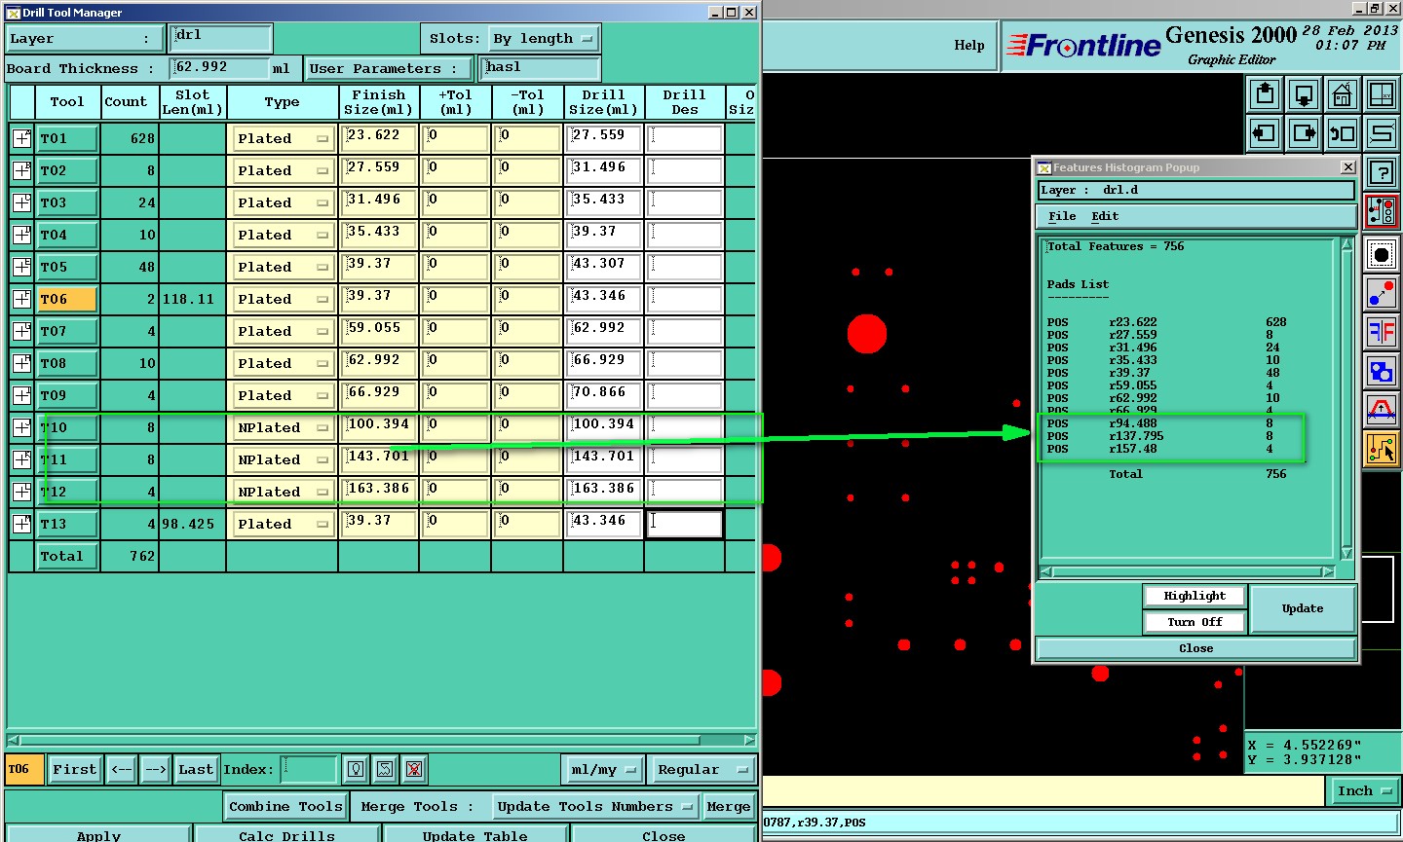Click the blue overlapping shapes icon
The width and height of the screenshot is (1403, 842).
coord(1382,371)
